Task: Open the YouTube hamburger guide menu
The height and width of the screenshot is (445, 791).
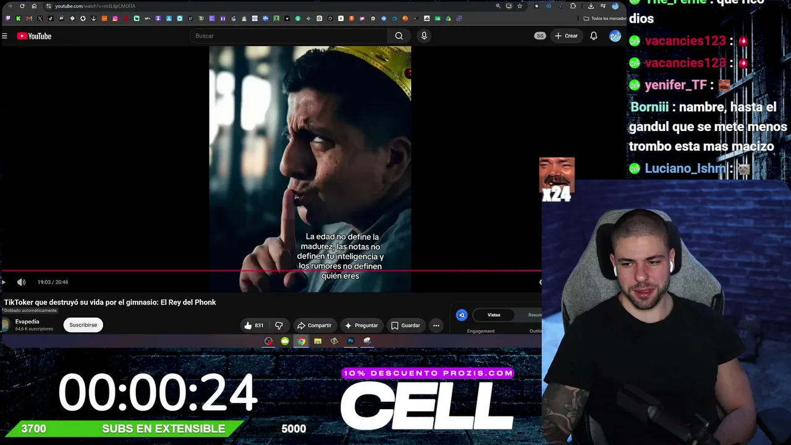Action: (x=4, y=36)
